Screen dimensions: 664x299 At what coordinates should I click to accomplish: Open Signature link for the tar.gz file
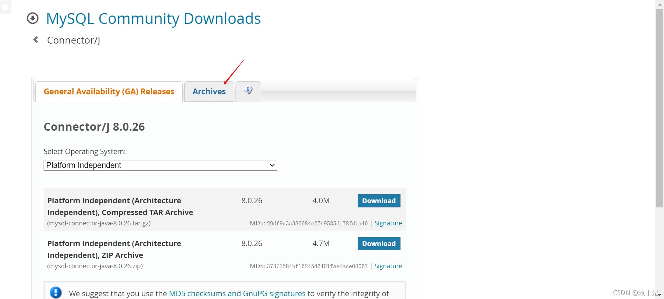388,223
